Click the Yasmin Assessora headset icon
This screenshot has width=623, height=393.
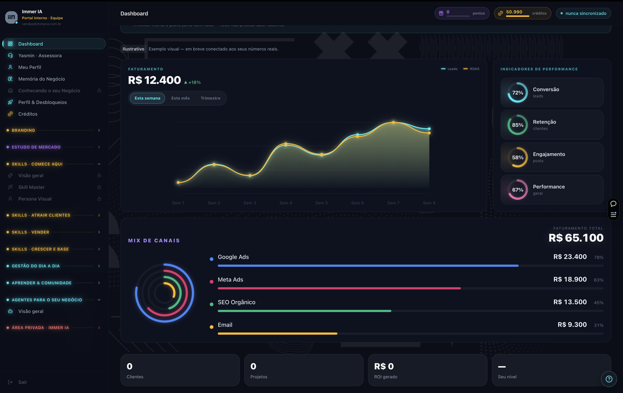(x=10, y=55)
